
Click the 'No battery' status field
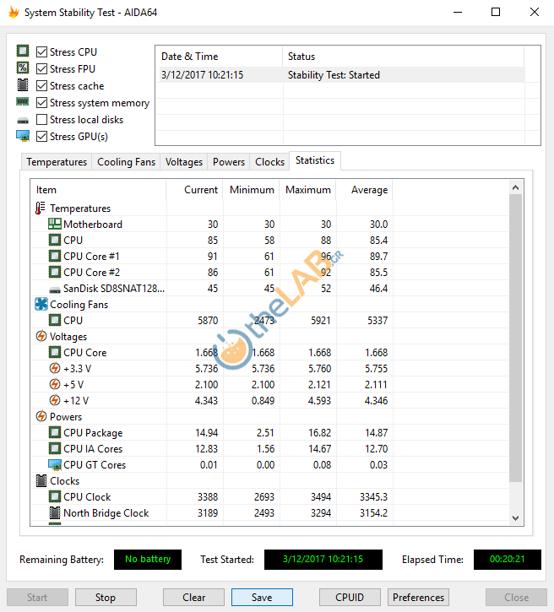(148, 560)
